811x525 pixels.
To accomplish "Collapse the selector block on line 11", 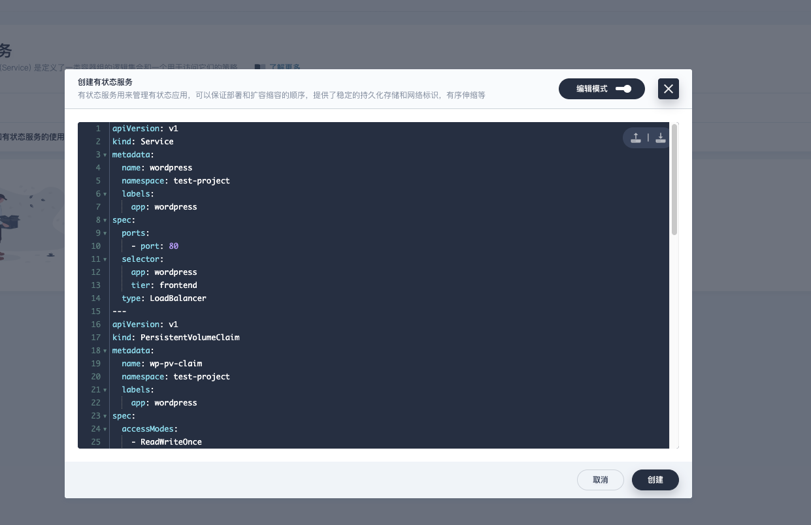I will tap(105, 259).
